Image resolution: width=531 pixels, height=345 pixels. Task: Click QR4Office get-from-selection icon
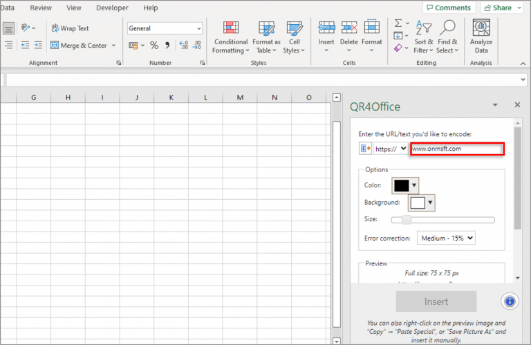[365, 148]
